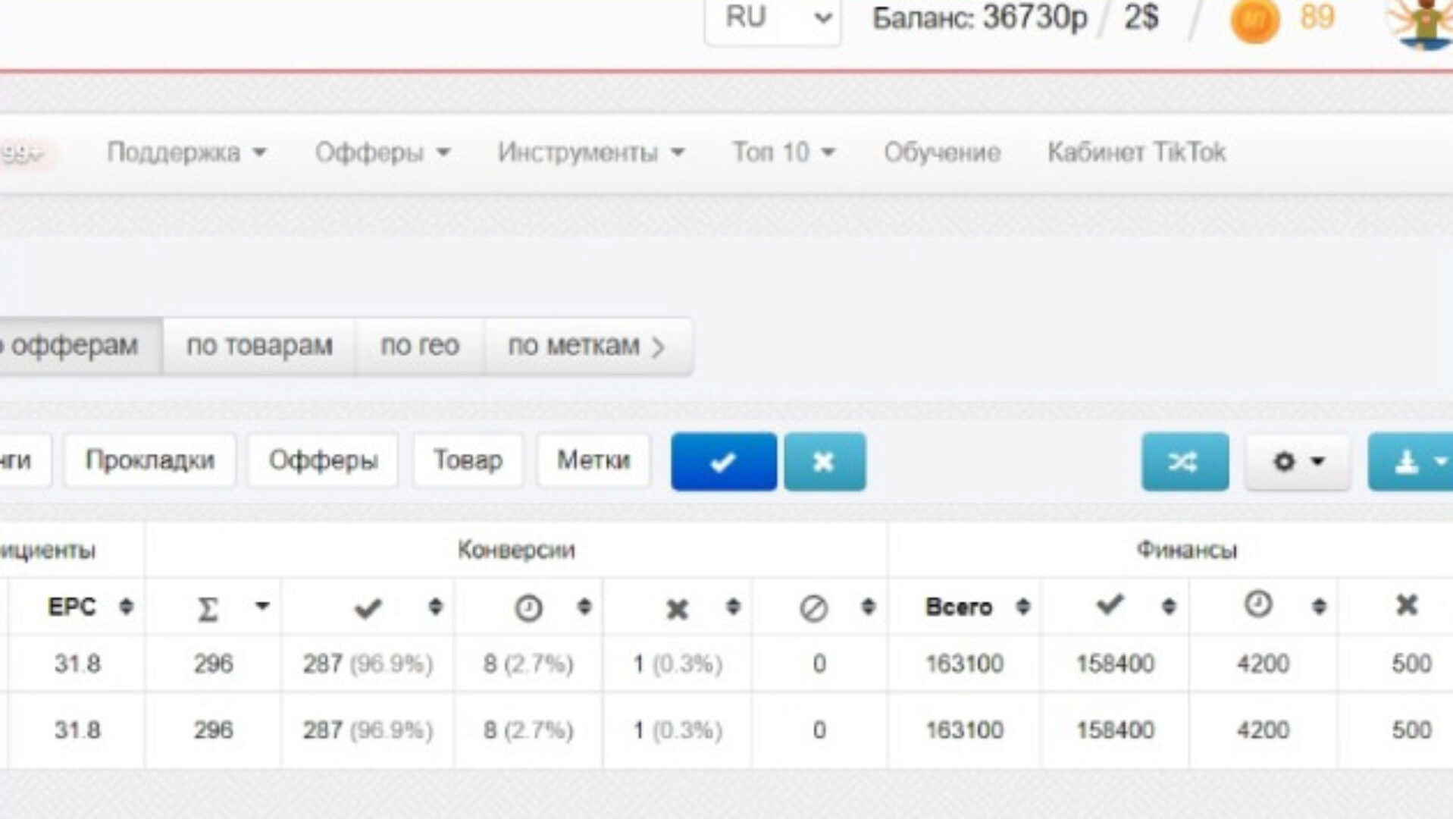Click the shuffle columns icon

click(1185, 461)
